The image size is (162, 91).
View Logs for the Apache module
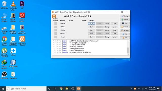tap(114, 24)
